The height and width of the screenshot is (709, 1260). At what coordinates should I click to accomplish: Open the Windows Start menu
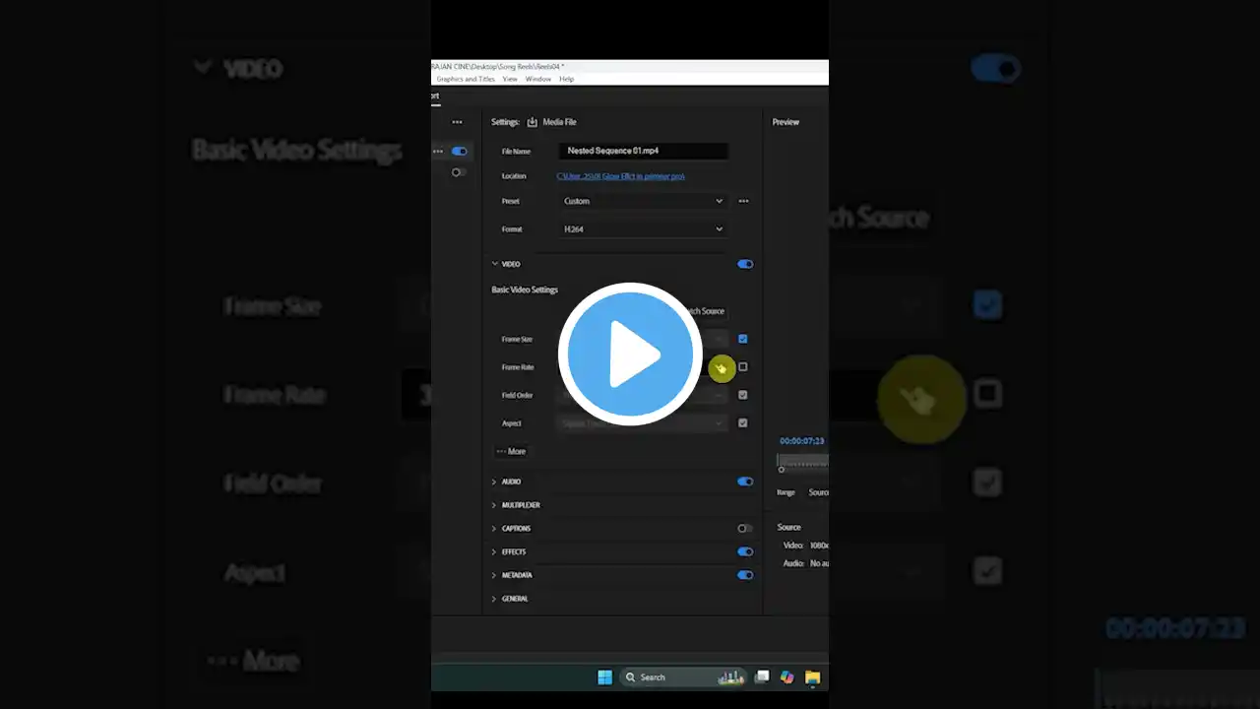604,677
